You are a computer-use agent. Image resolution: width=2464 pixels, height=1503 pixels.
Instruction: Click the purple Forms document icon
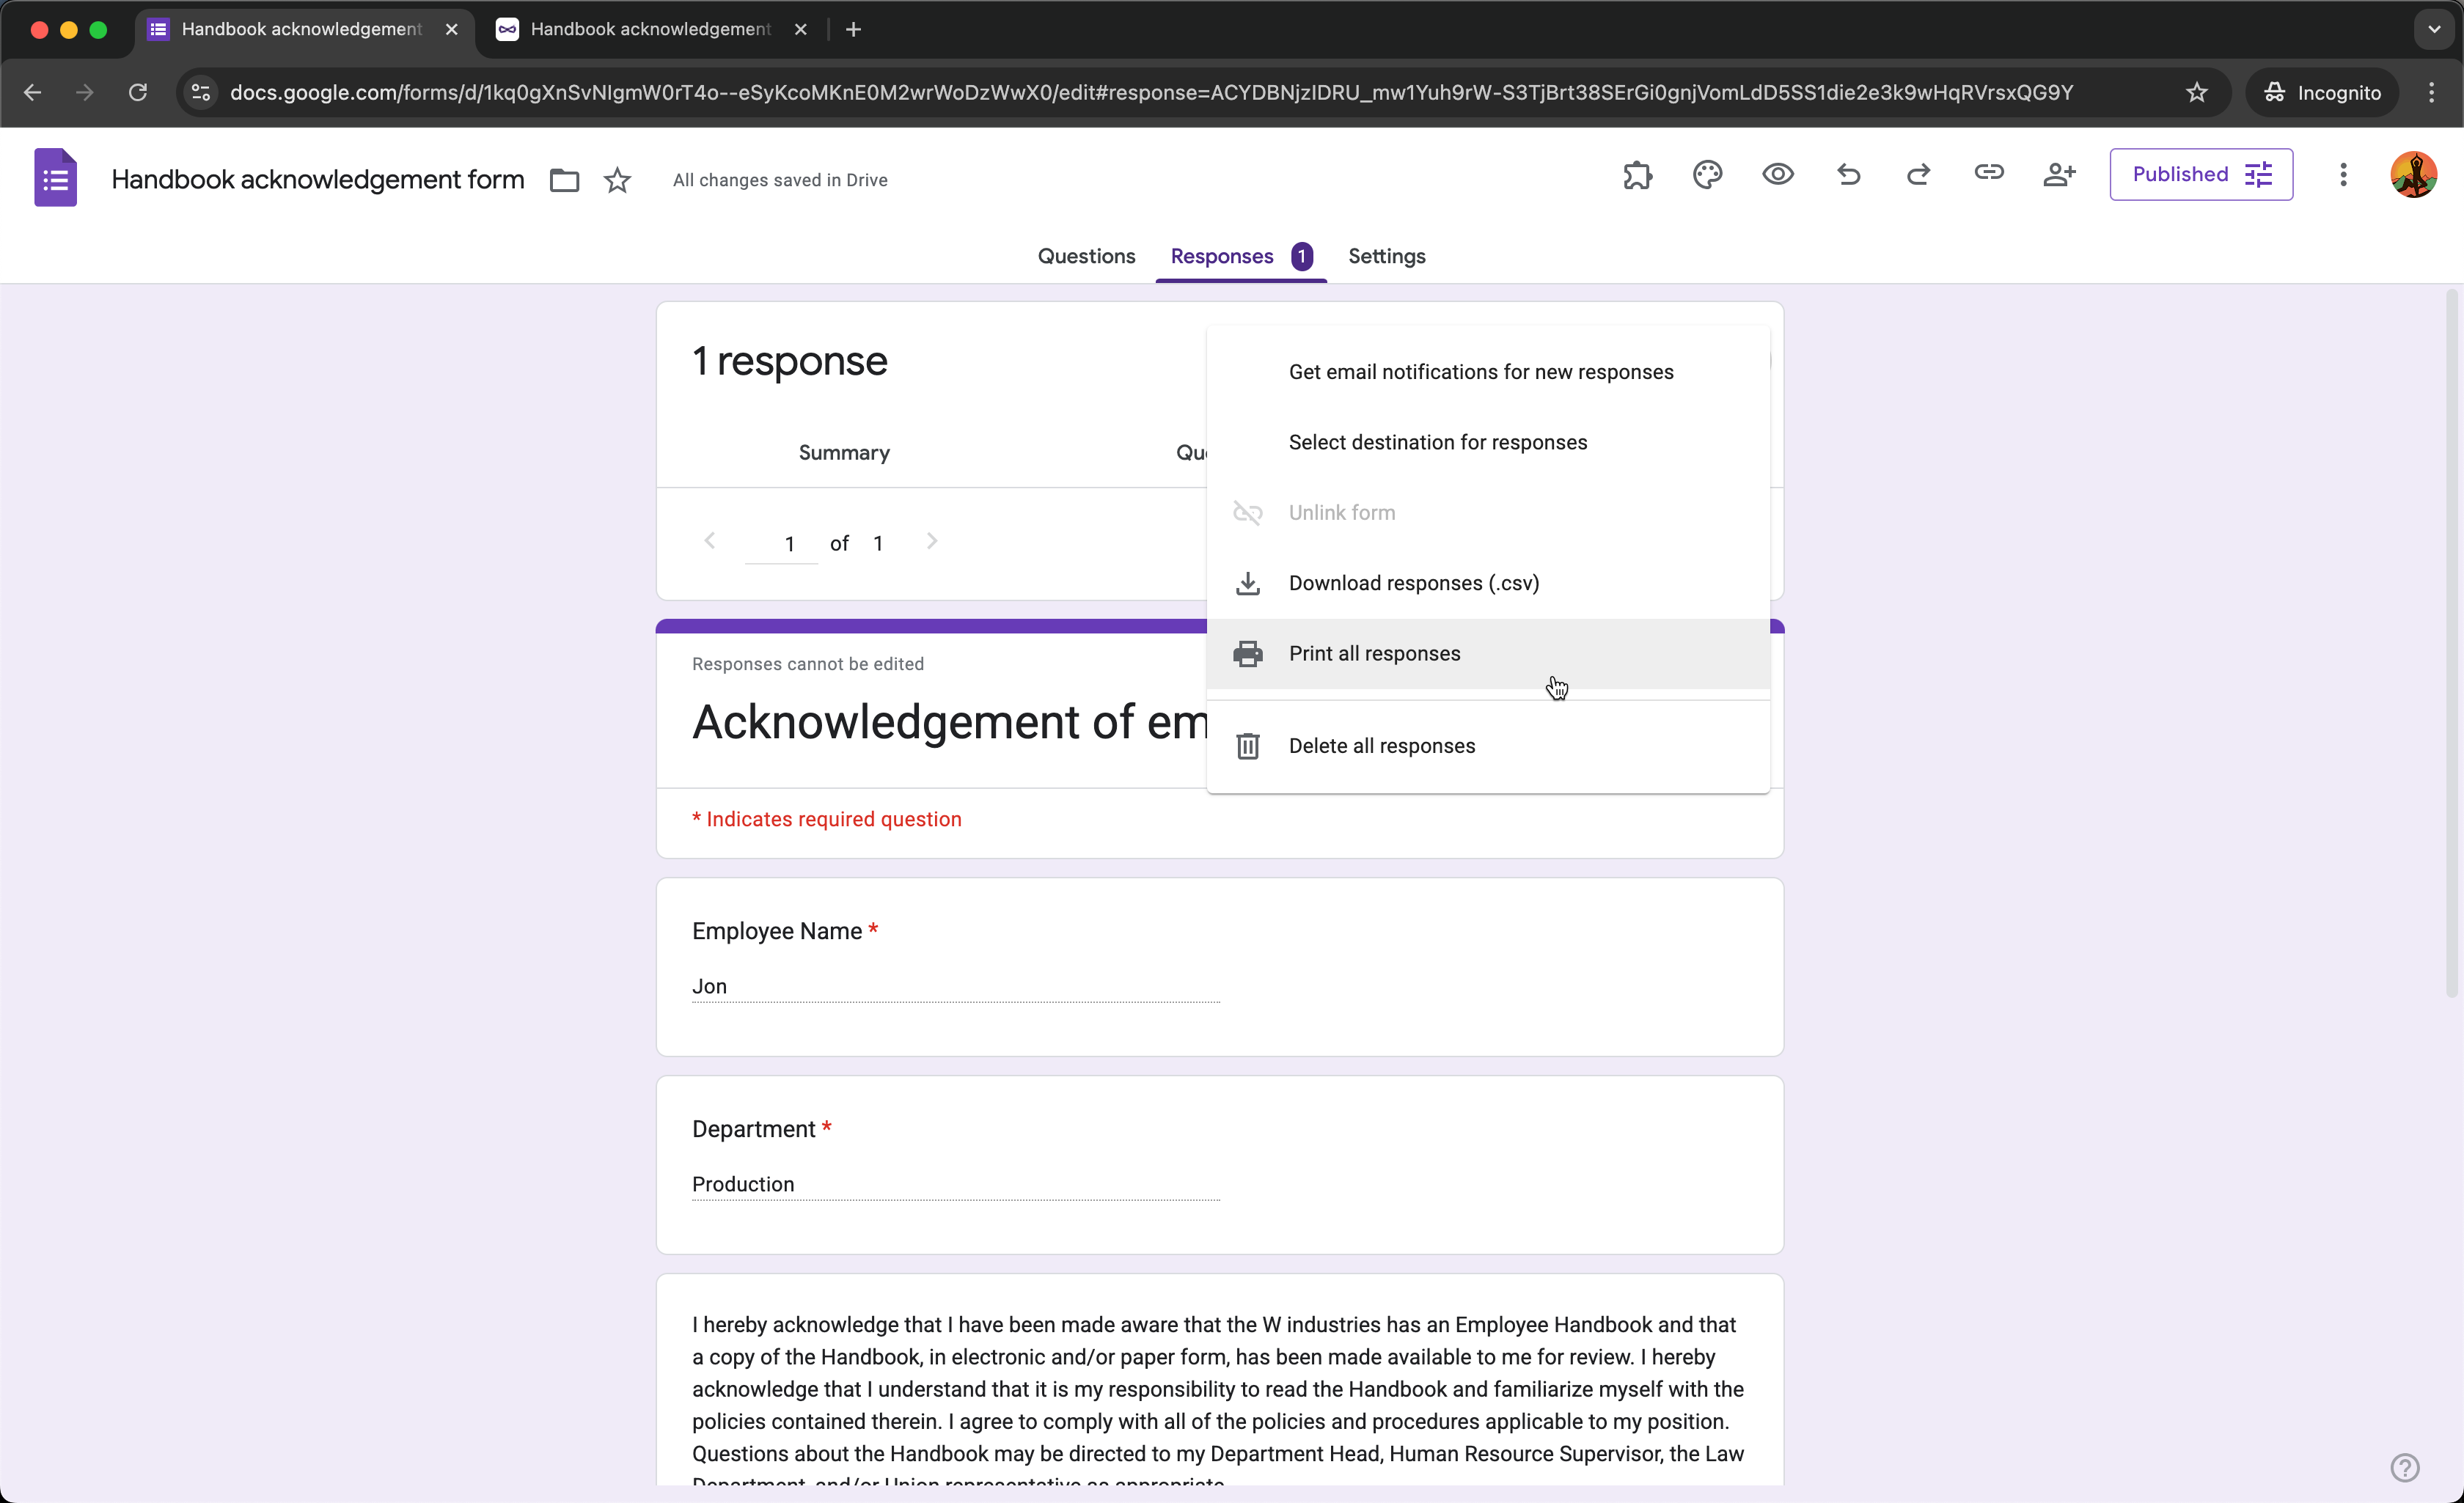(x=56, y=178)
